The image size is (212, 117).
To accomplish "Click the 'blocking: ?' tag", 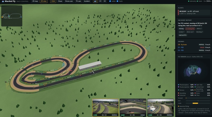I will [200, 32].
